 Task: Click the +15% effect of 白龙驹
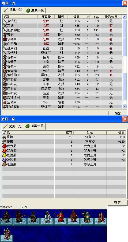[77, 44]
